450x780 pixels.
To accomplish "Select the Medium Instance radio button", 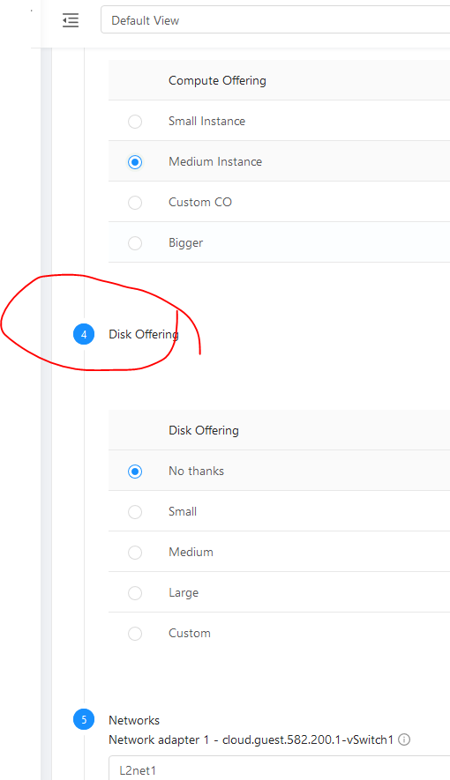I will [135, 162].
